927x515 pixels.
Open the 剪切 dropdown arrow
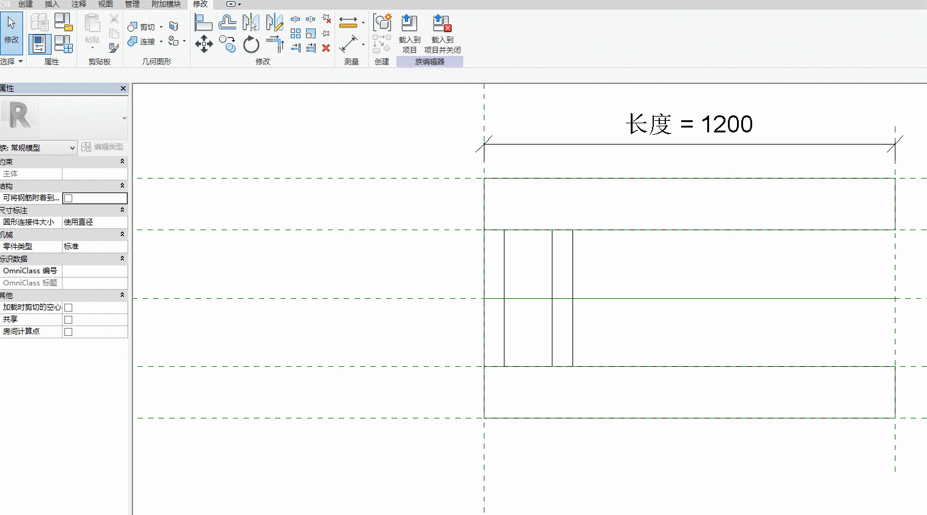click(x=161, y=27)
